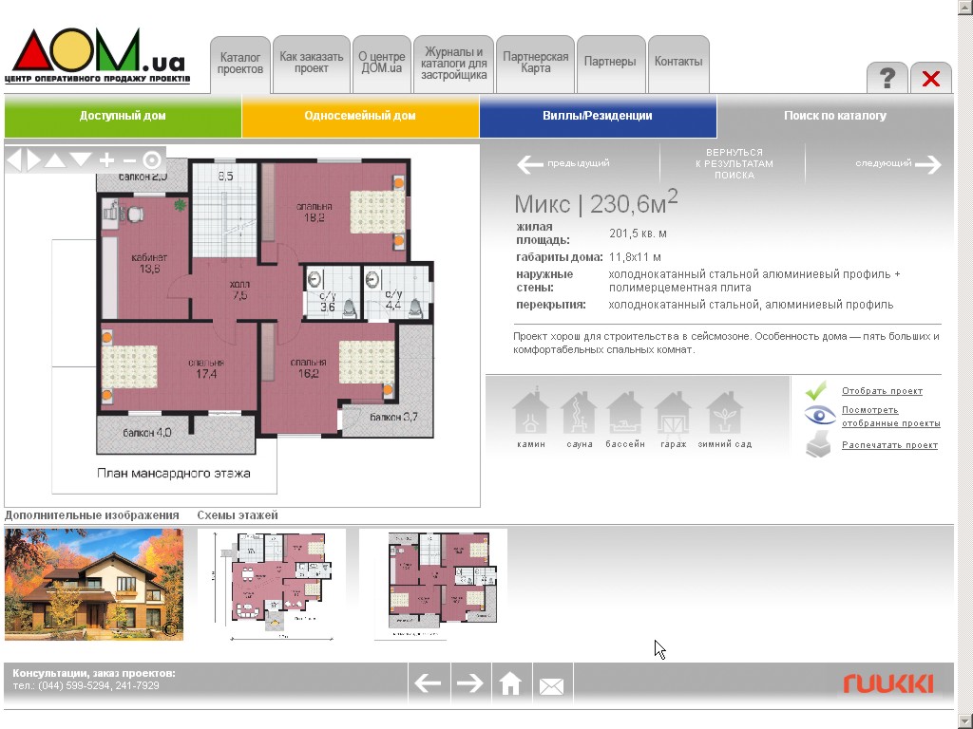973x729 pixels.
Task: Click the home icon in bottom bar
Action: [510, 683]
